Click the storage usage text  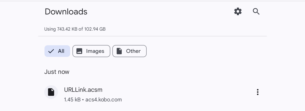(75, 29)
